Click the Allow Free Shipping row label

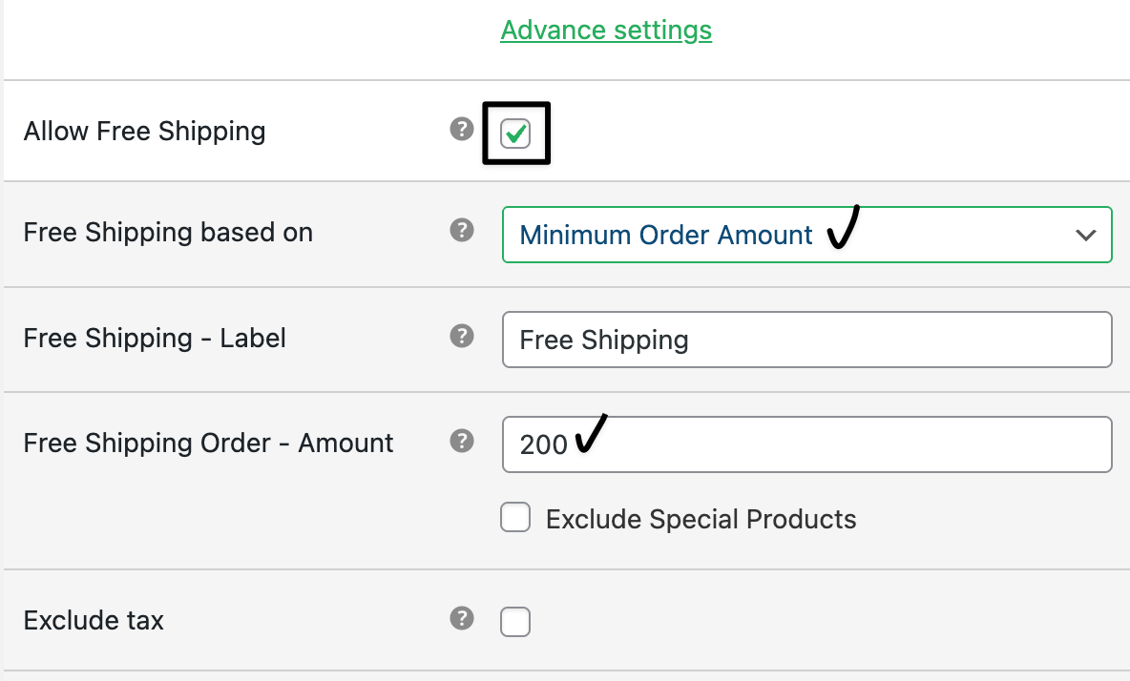coord(144,132)
